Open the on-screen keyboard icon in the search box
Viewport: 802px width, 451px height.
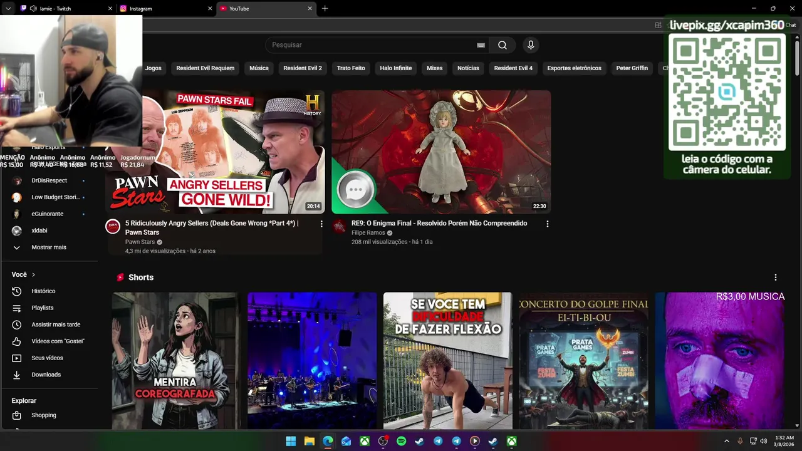[481, 45]
